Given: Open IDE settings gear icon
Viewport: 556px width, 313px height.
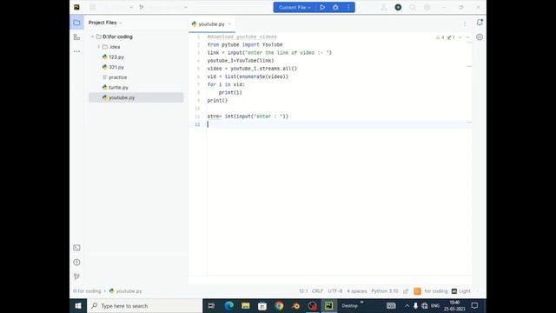Looking at the screenshot, I should pos(427,7).
